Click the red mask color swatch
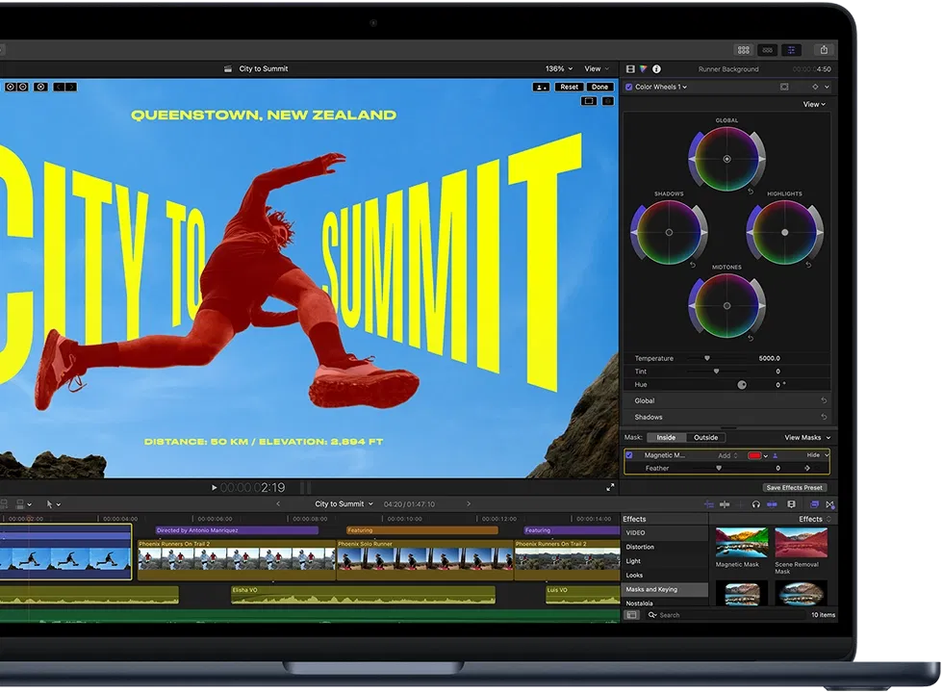The width and height of the screenshot is (943, 693). (x=755, y=455)
